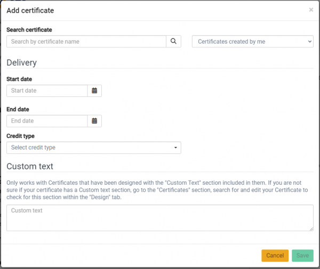Open the End date calendar picker icon

point(94,121)
